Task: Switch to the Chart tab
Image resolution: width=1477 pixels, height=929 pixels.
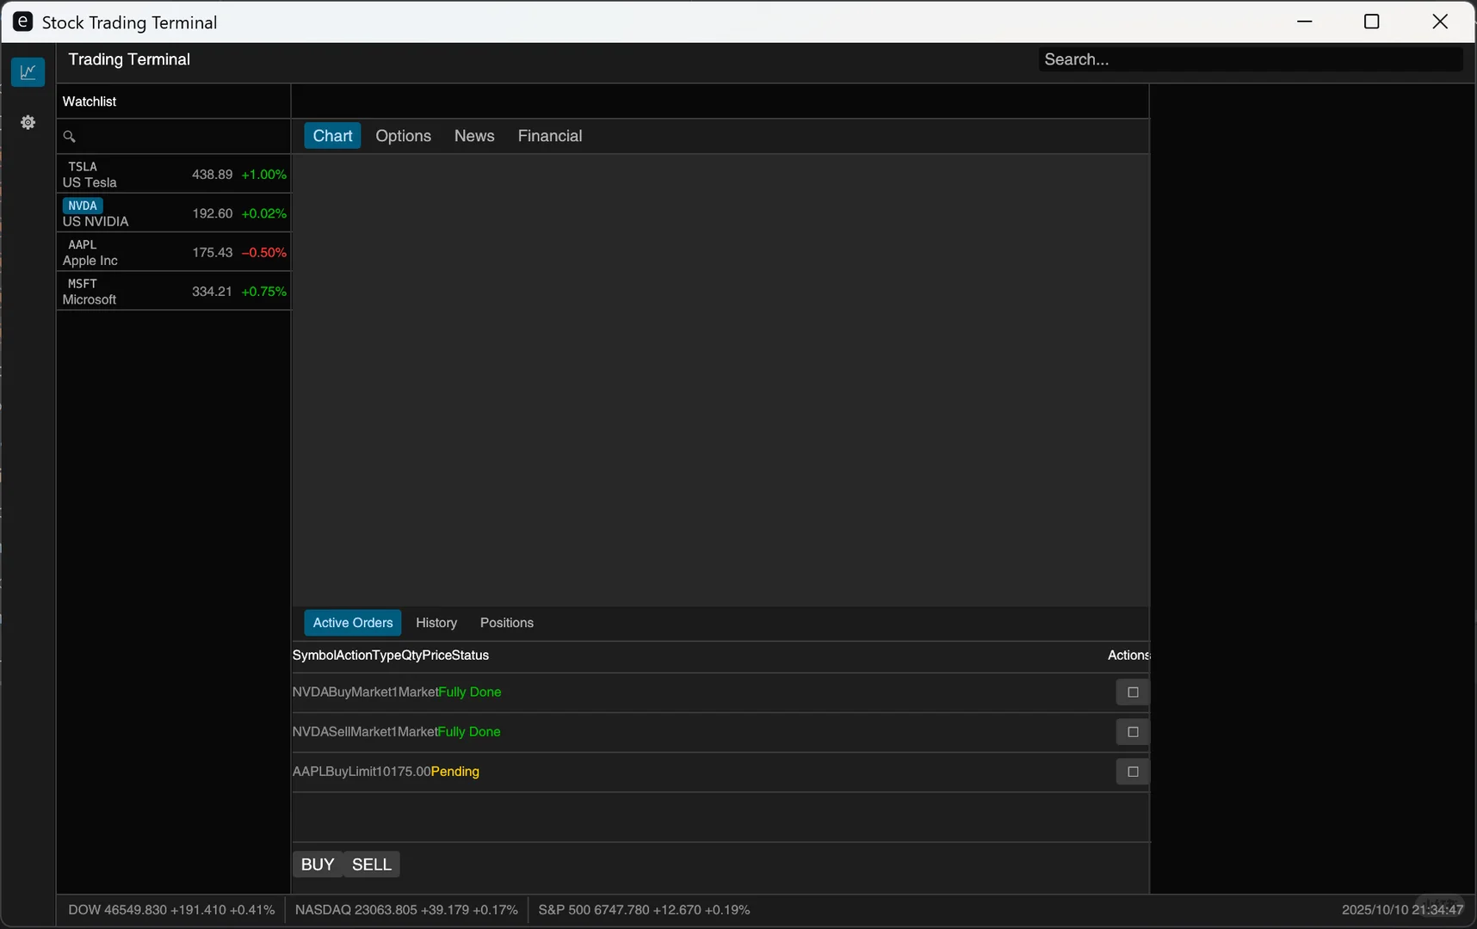Action: [x=332, y=136]
